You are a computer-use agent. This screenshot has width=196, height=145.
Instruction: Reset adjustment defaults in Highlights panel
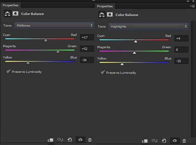pos(164,141)
